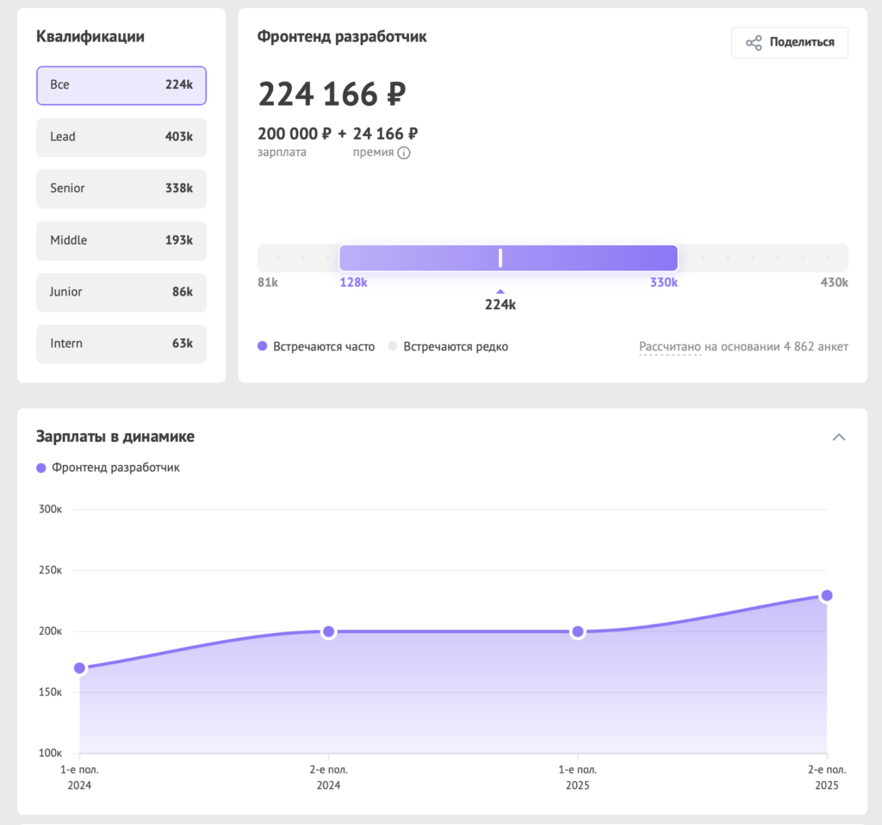Choose the Junior qualification tab

[x=121, y=292]
